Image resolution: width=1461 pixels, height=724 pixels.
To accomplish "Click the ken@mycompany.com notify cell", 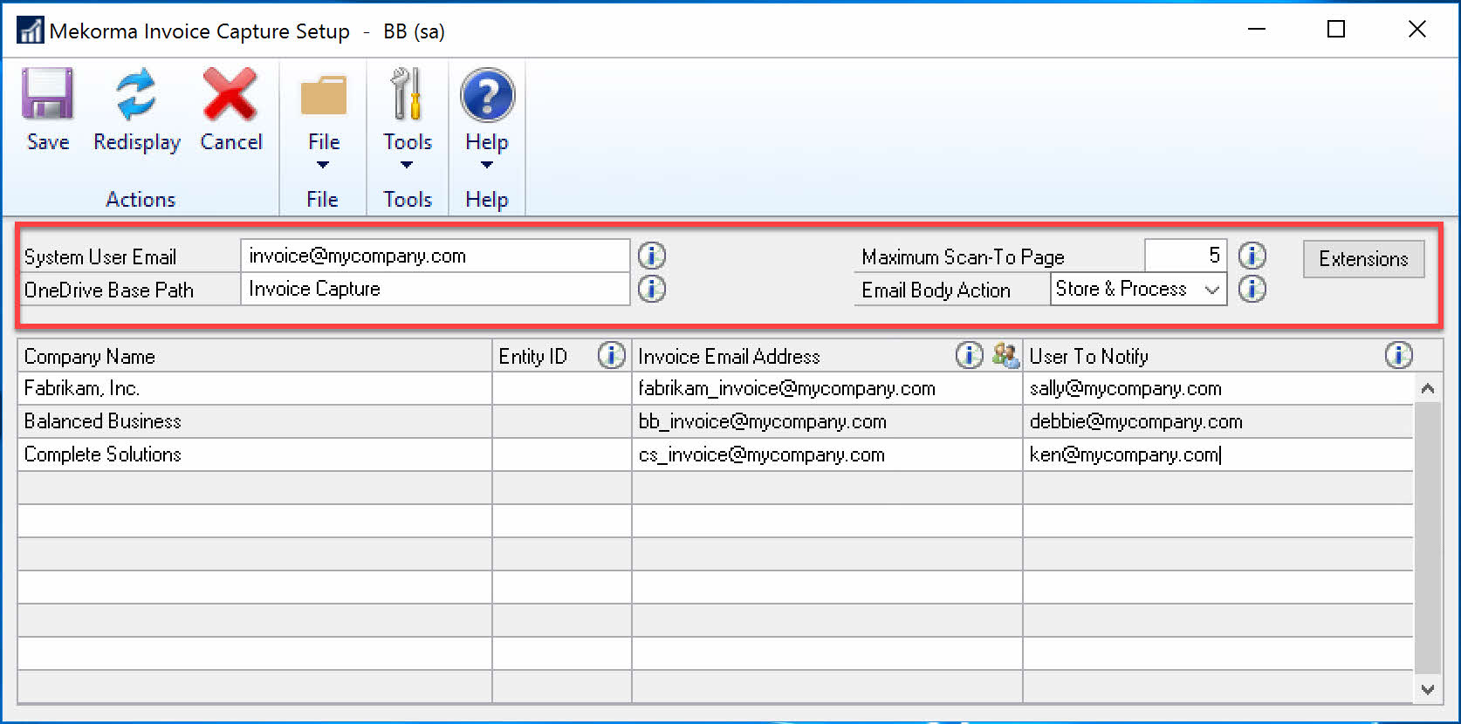I will (1217, 454).
